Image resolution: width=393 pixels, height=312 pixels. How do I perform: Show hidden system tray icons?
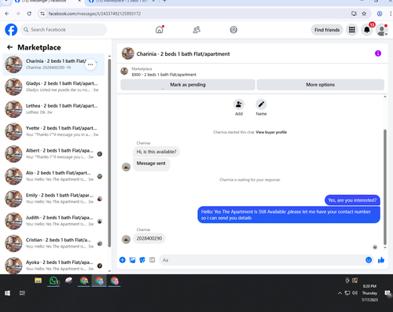pos(340,293)
